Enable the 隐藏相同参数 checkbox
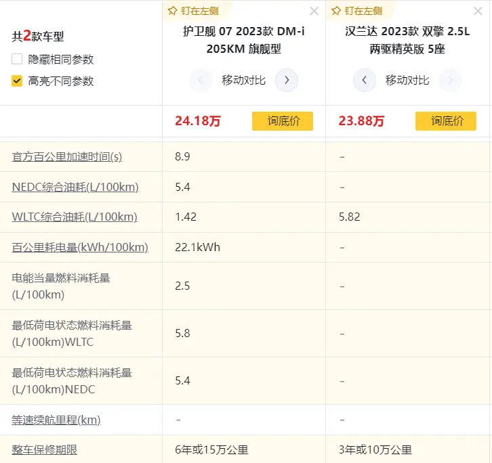 click(x=17, y=59)
